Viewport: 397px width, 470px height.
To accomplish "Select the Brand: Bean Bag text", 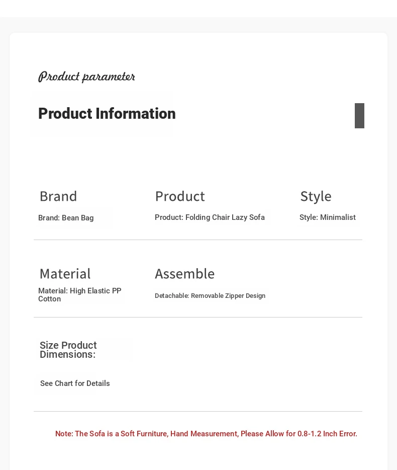I will 66,218.
